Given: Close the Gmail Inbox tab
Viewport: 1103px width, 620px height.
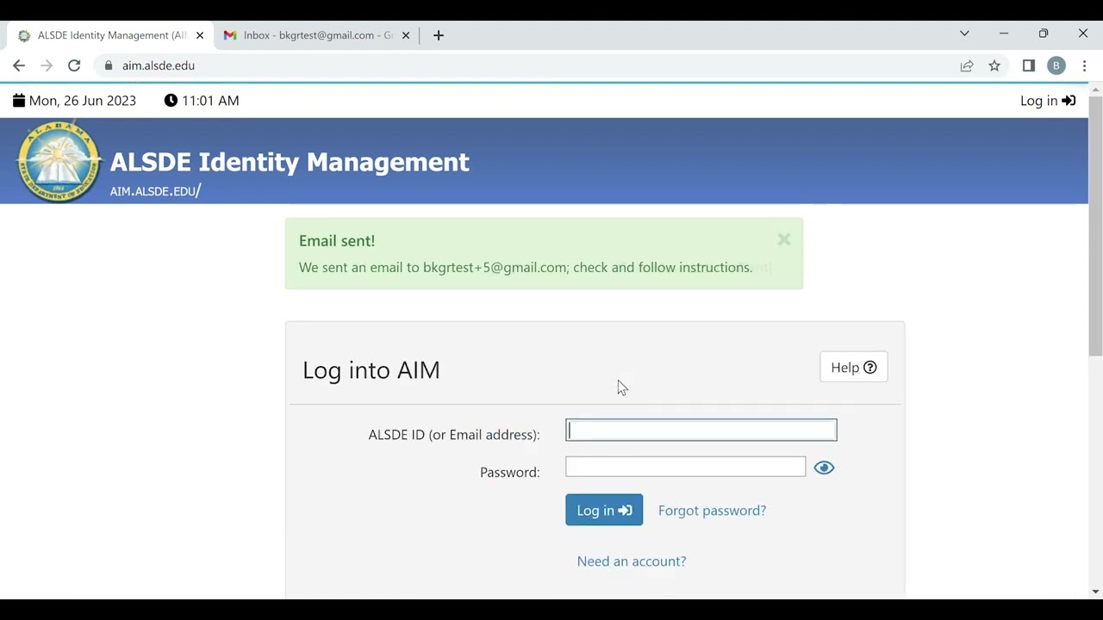Looking at the screenshot, I should pos(406,35).
